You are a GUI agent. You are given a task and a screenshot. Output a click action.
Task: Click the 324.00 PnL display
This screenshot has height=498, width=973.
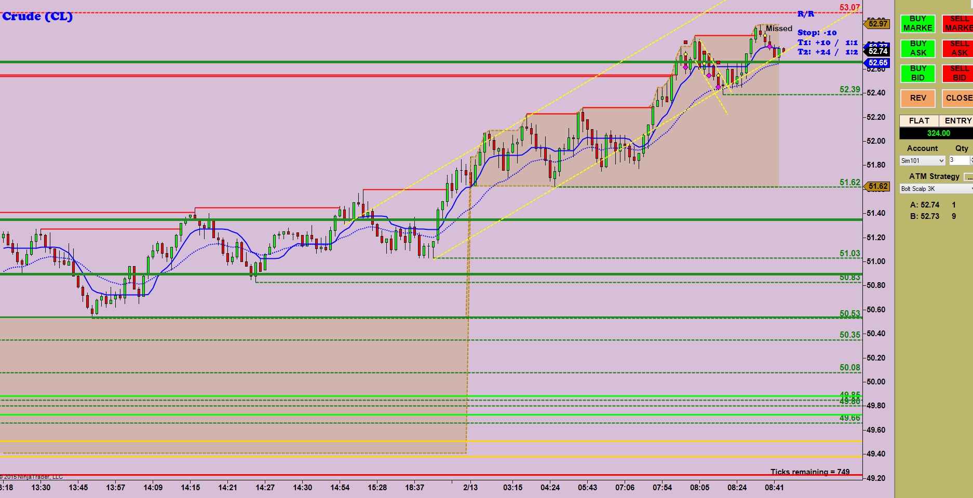tap(936, 133)
